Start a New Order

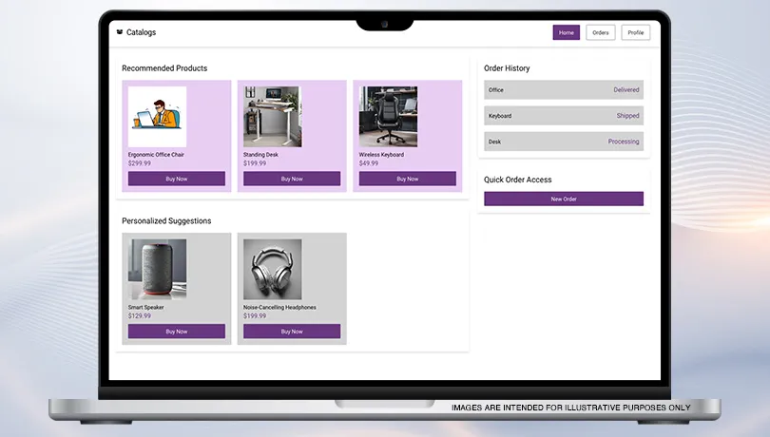point(563,199)
